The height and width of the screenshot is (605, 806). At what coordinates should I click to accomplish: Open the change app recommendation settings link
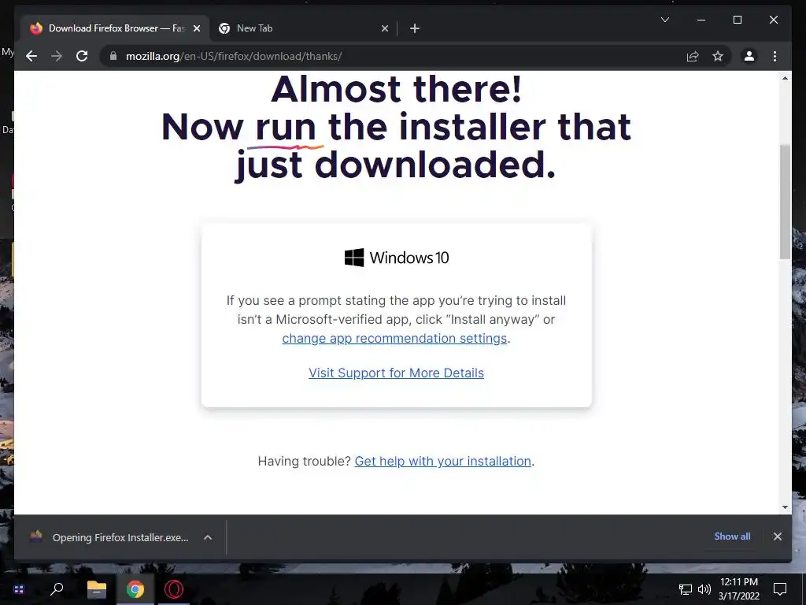coord(394,338)
